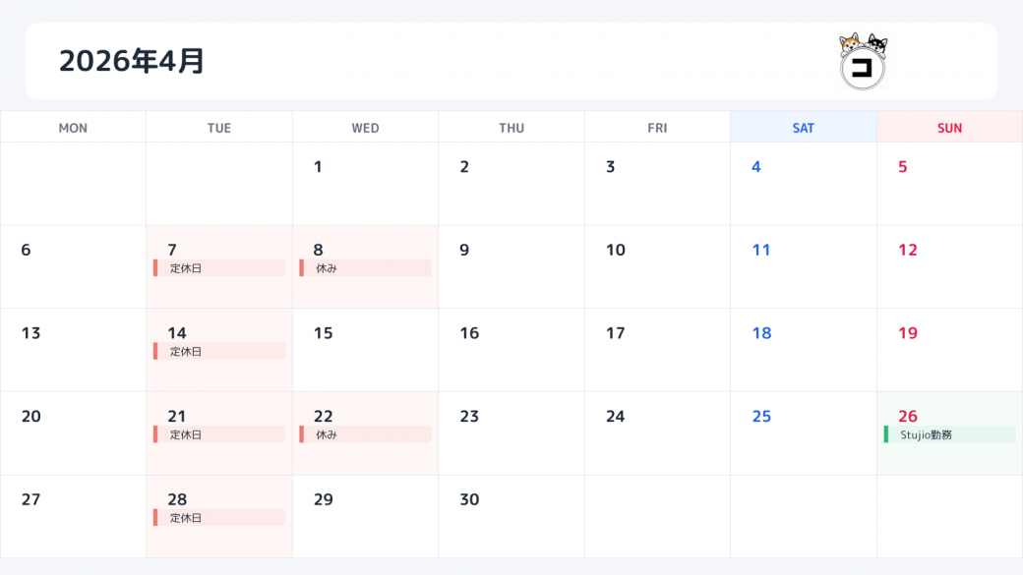Screen dimensions: 1023x575
Task: Select the 定休日 event on April 14
Action: [x=218, y=351]
